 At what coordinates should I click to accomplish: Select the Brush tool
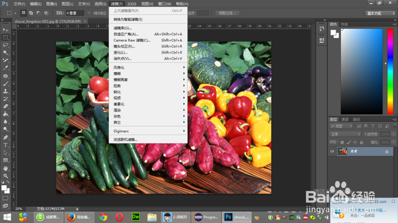click(x=5, y=84)
